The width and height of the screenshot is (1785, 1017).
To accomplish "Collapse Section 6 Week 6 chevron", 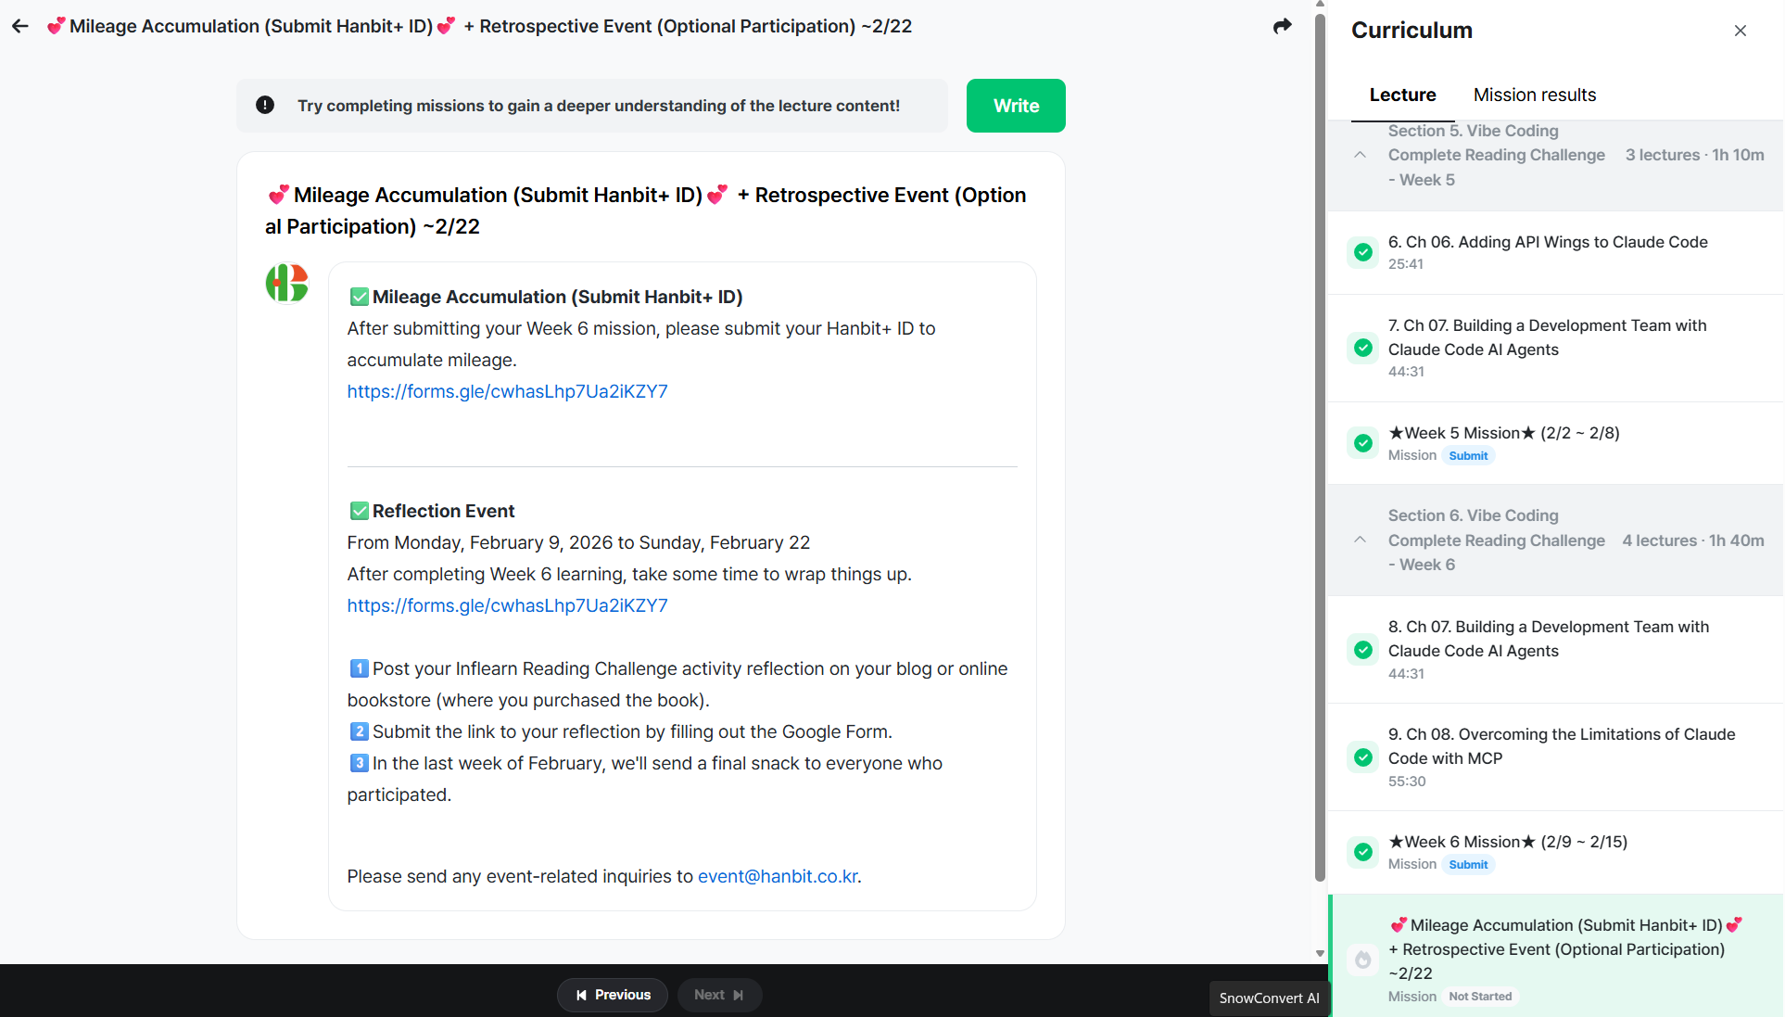I will coord(1360,540).
